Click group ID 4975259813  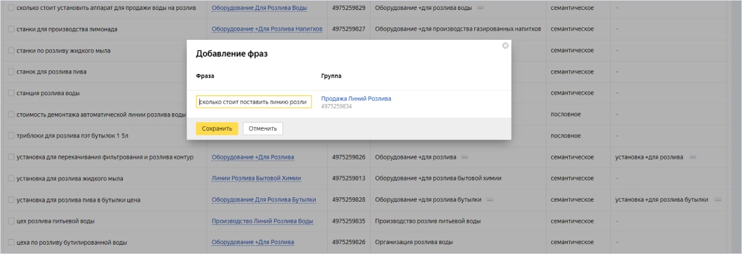pos(349,179)
